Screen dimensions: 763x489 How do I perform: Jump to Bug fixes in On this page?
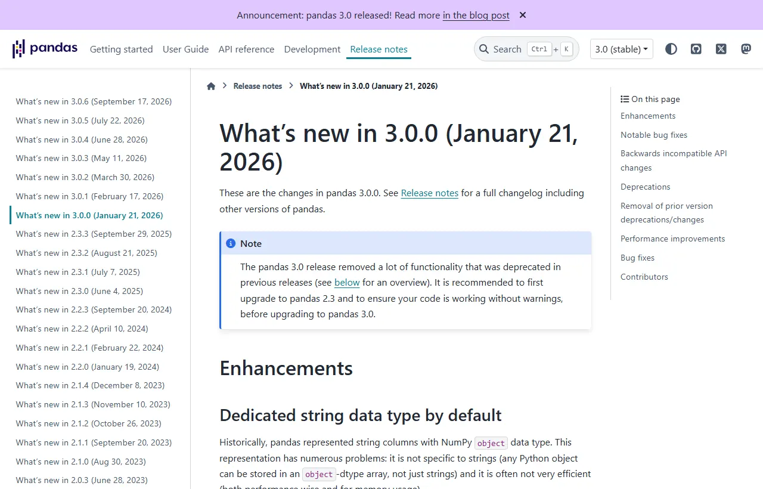click(638, 258)
